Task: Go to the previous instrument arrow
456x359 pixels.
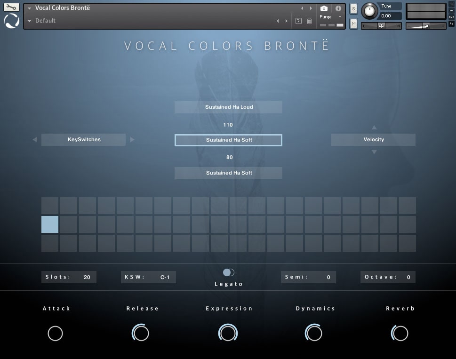Action: [x=302, y=8]
